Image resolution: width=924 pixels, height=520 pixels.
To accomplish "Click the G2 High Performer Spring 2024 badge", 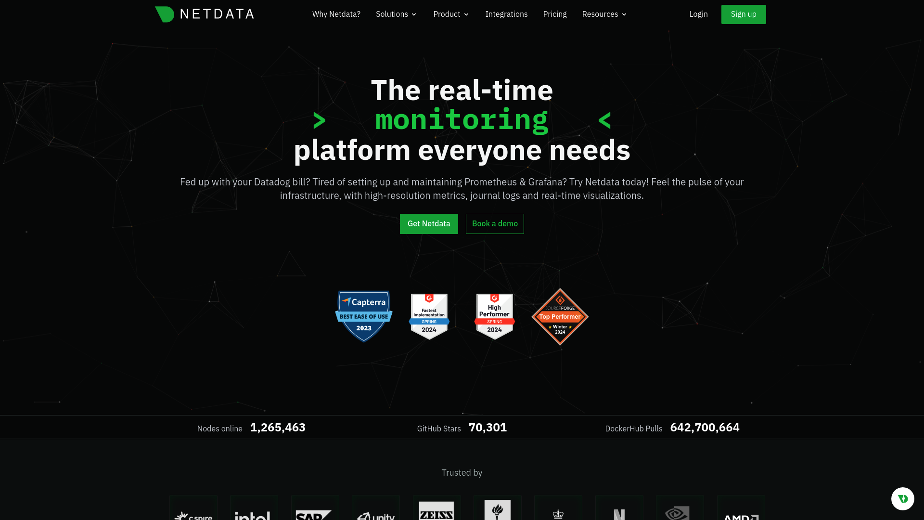I will tap(494, 315).
